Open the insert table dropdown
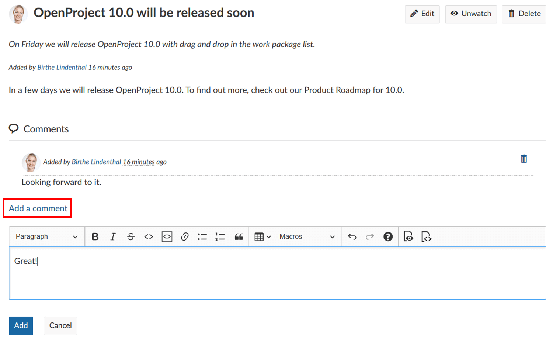The width and height of the screenshot is (553, 342). (263, 237)
